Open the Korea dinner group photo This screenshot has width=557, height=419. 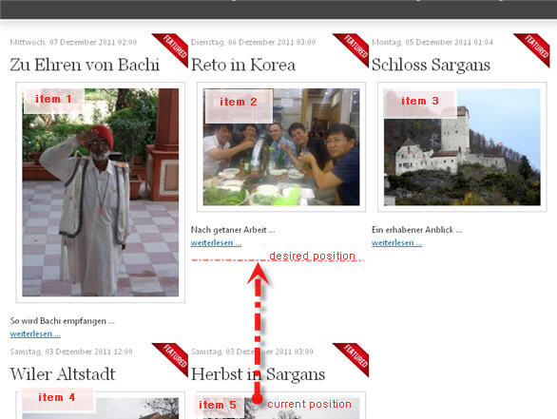[x=281, y=147]
